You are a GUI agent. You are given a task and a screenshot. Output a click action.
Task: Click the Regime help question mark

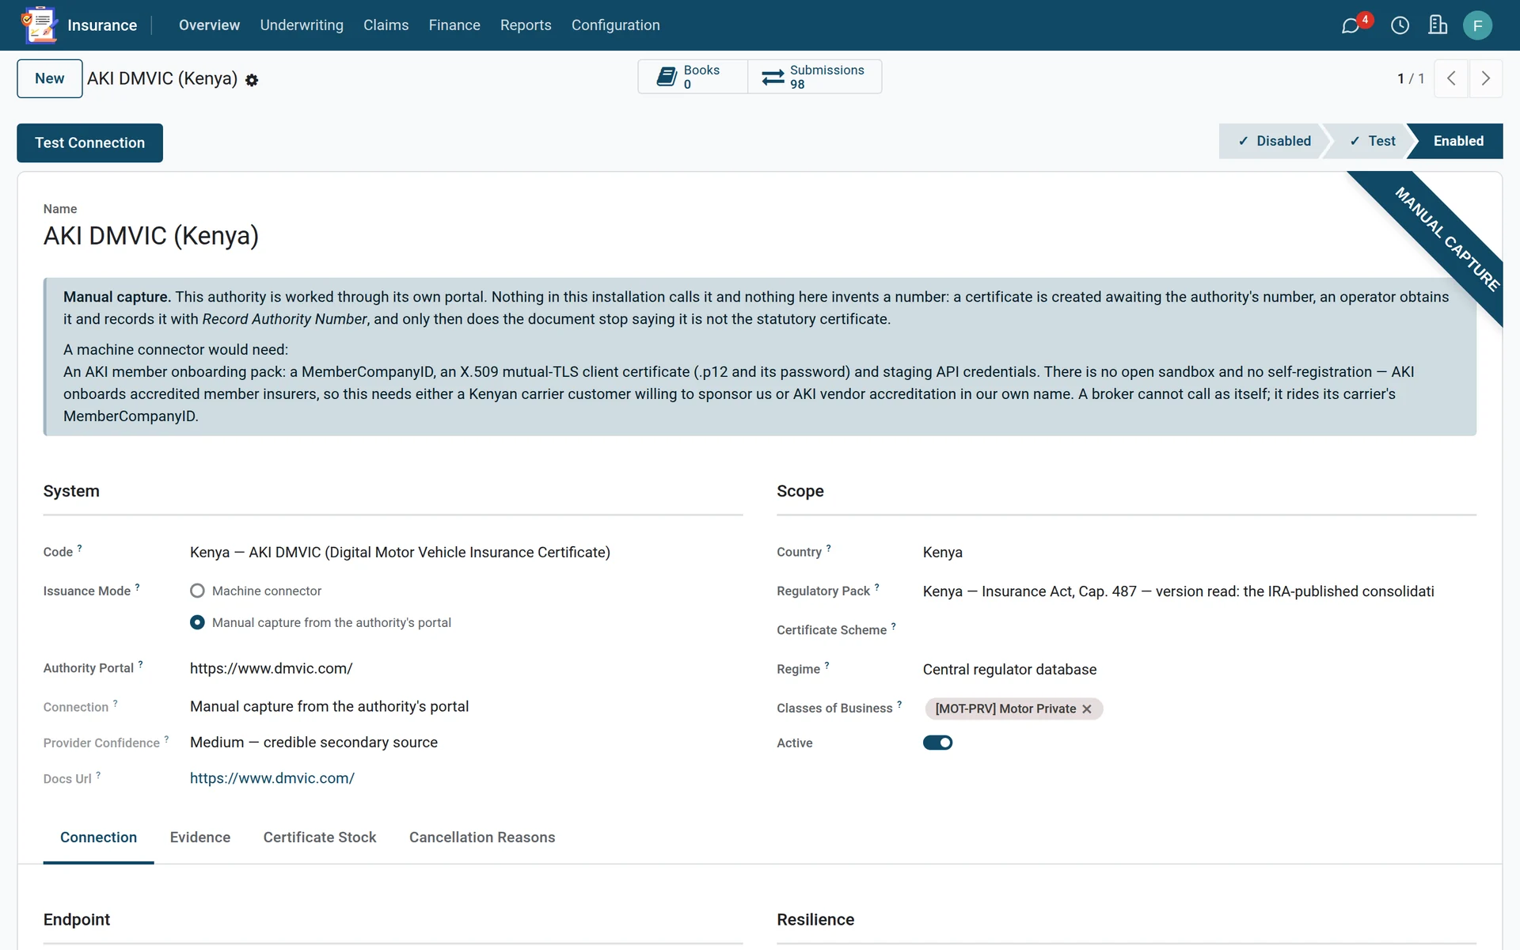coord(827,665)
